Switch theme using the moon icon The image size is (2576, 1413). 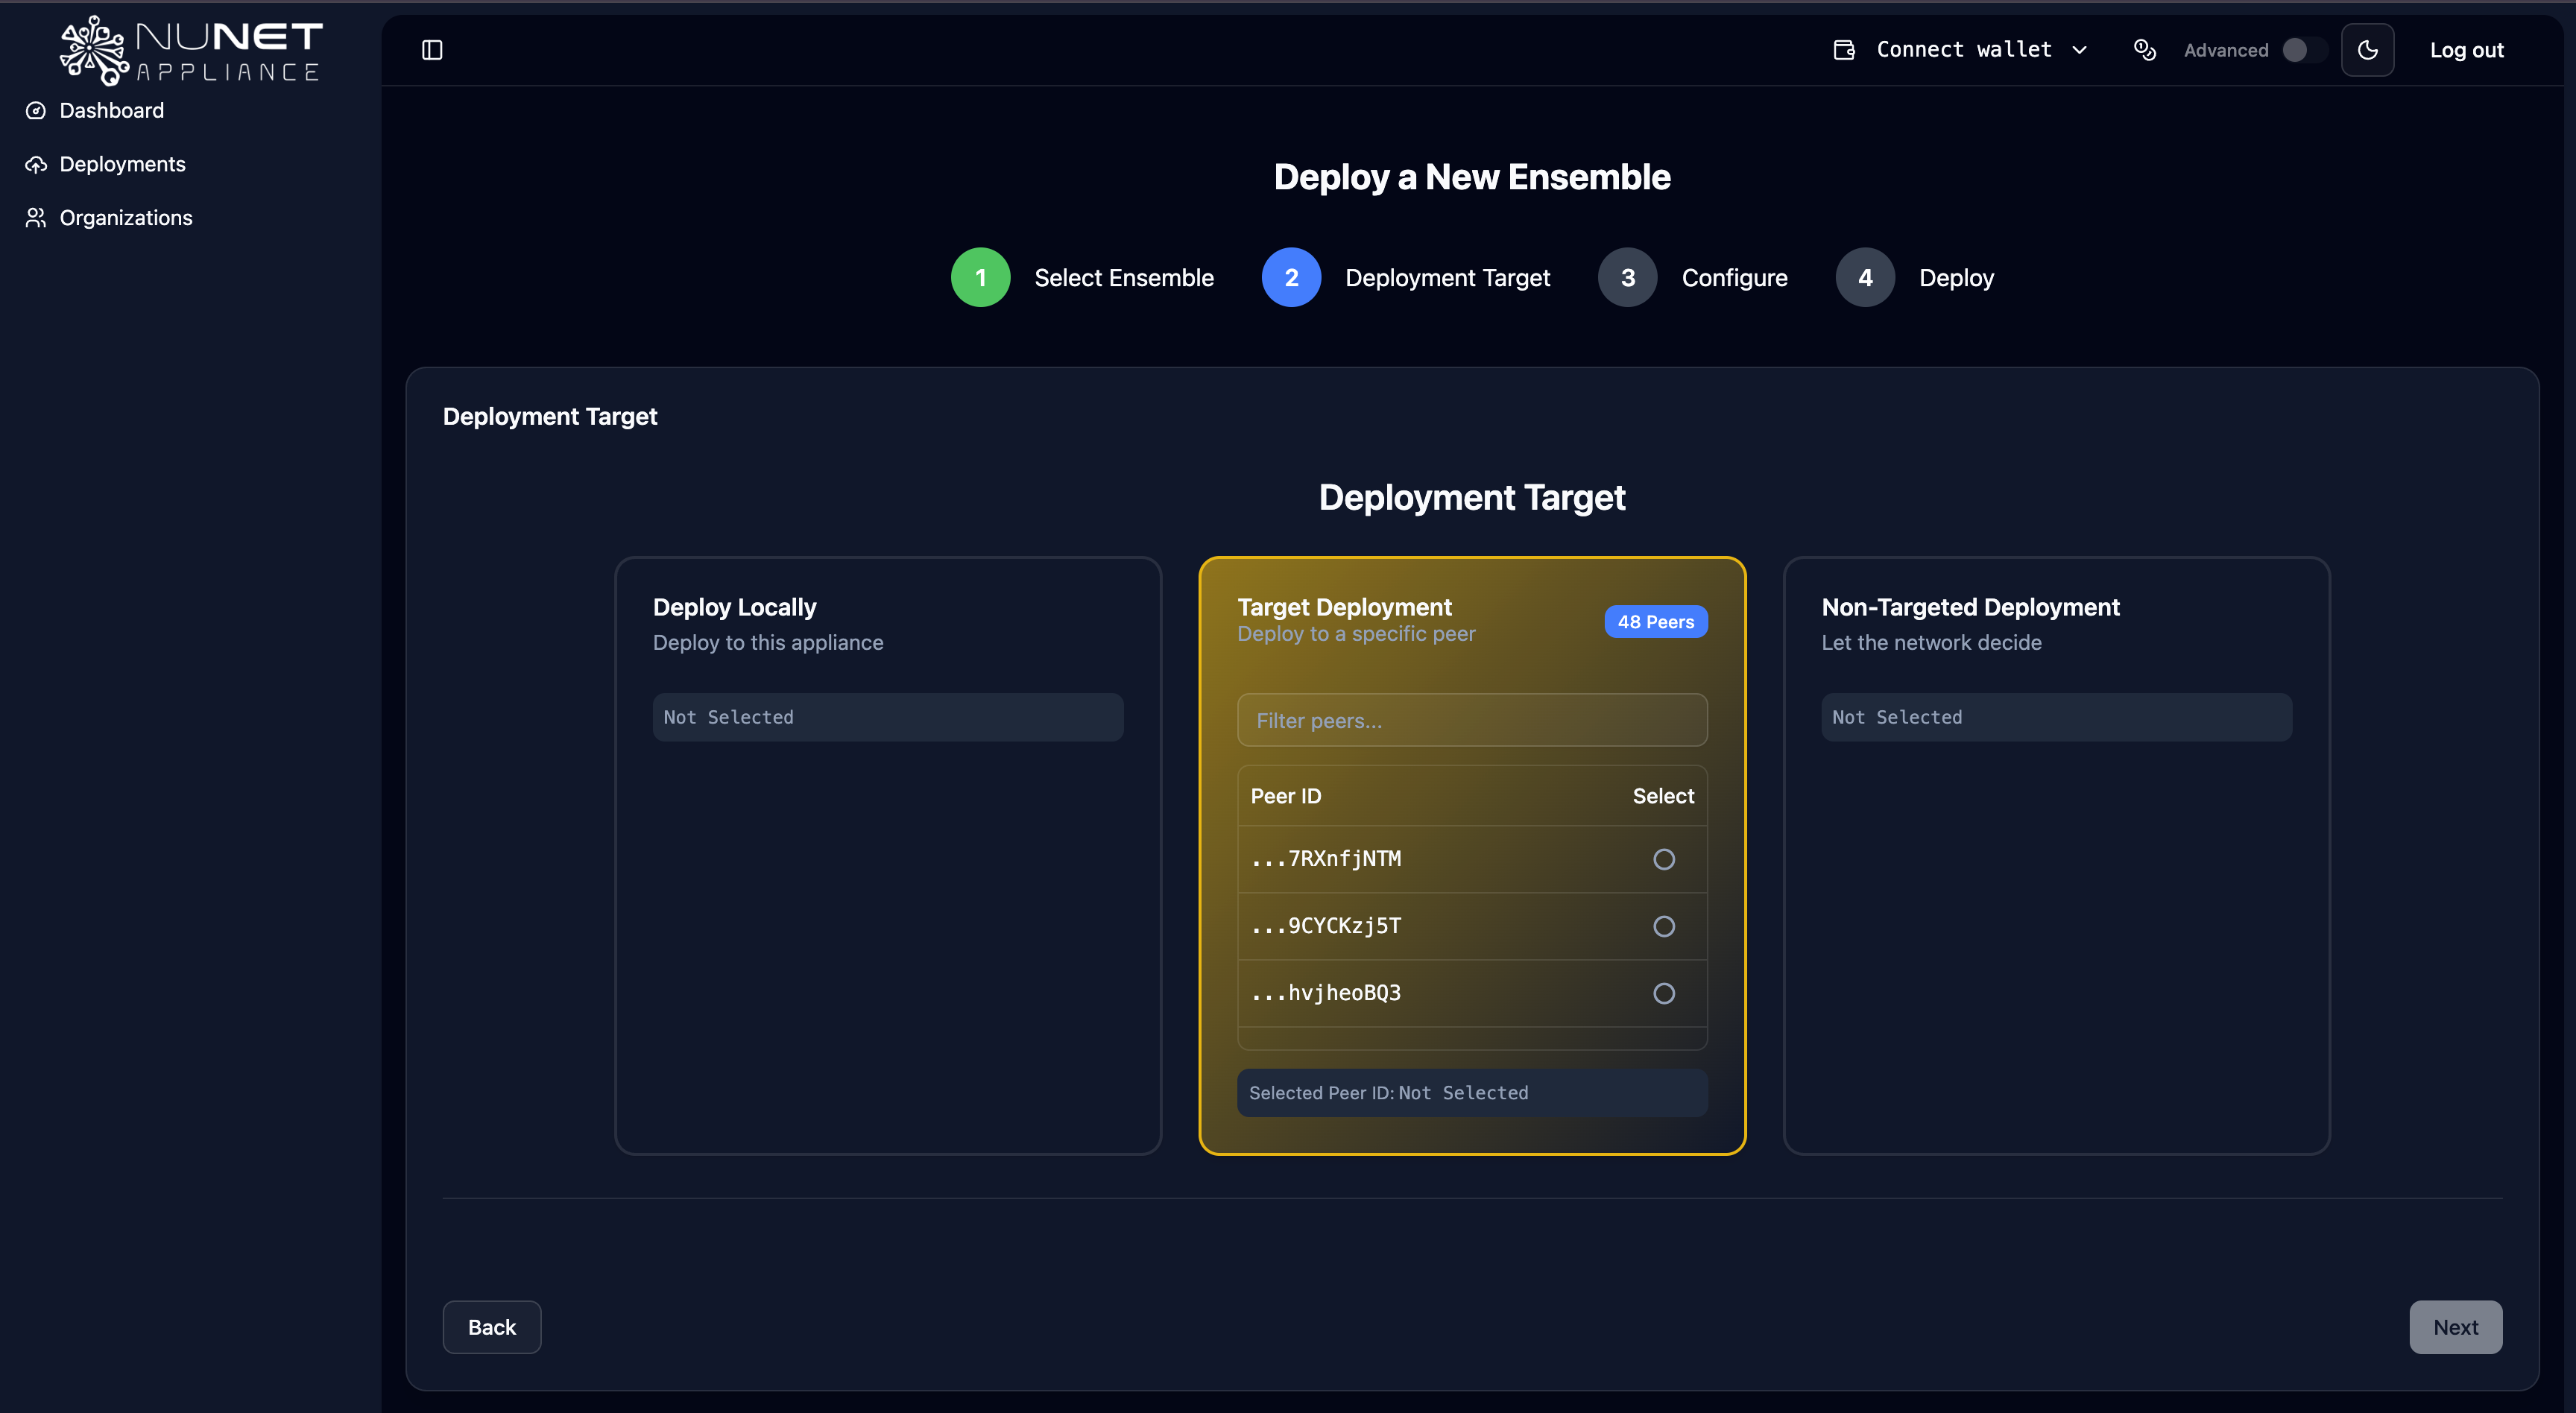(x=2367, y=49)
